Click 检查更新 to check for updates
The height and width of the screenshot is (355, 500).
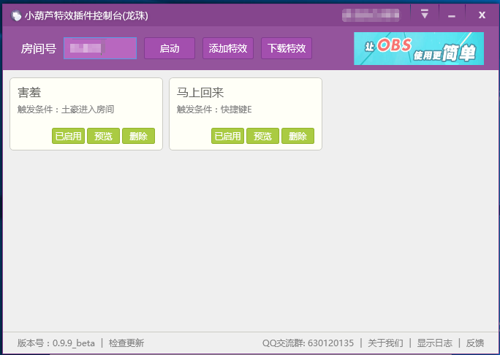click(x=126, y=343)
